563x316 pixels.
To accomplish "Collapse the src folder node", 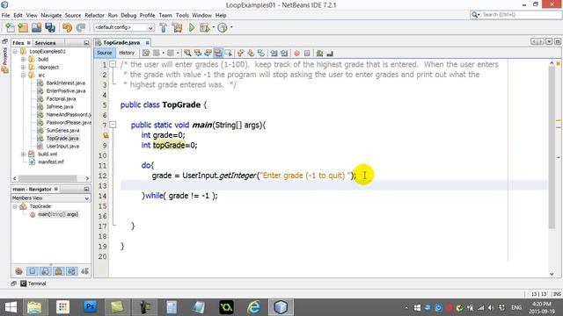I will (23, 75).
